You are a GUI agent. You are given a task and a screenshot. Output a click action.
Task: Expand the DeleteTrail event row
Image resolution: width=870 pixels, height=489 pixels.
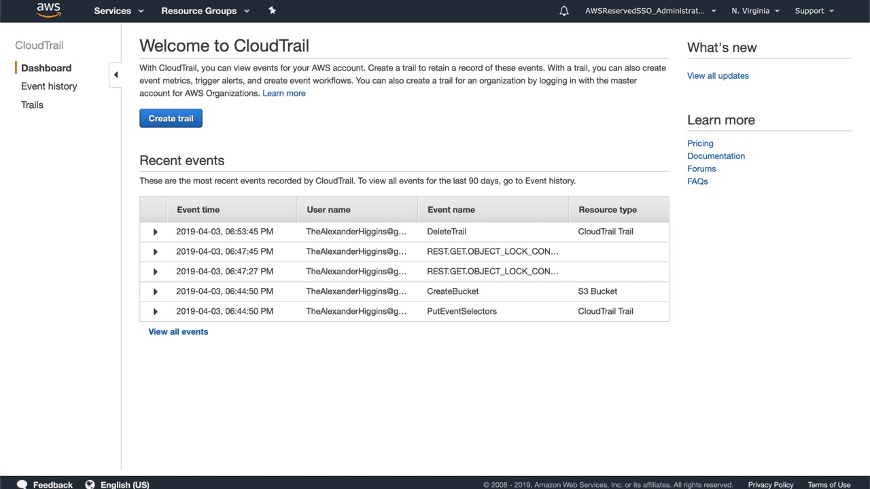coord(155,232)
